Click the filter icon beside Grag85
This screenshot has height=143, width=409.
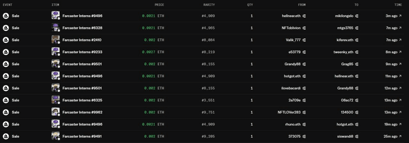pos(357,64)
